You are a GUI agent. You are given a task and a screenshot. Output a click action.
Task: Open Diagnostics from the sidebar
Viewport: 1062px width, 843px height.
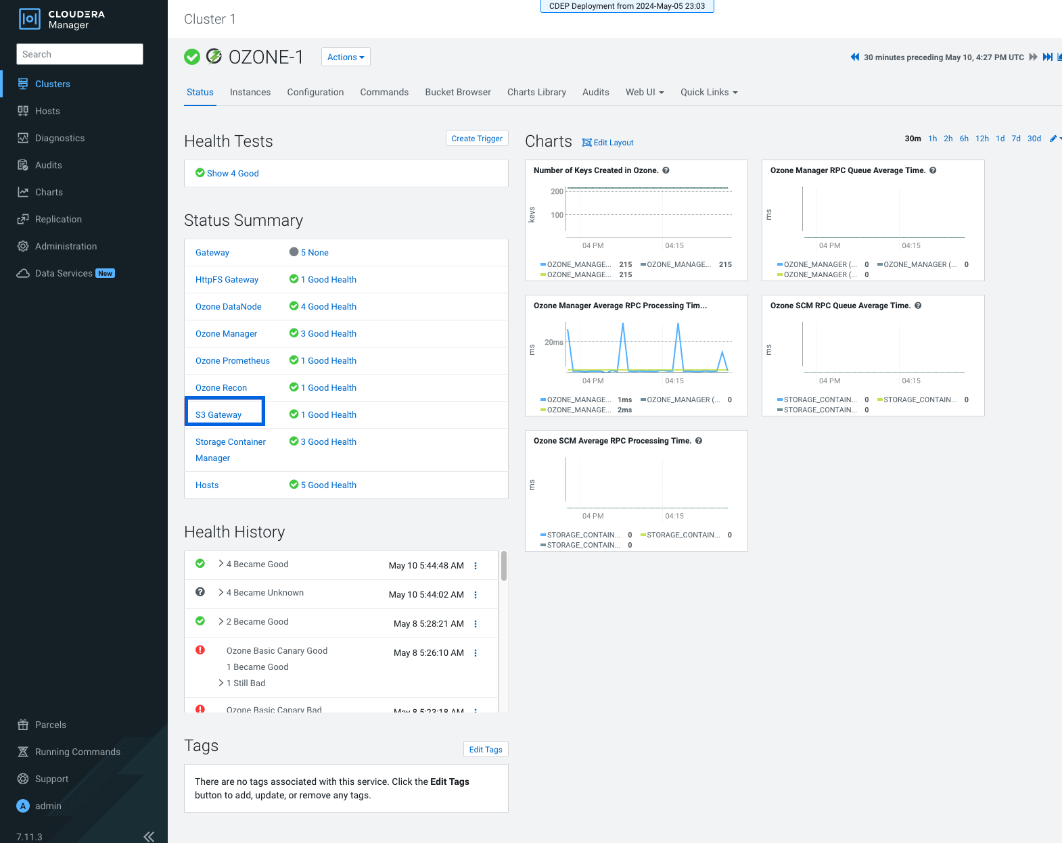[x=60, y=138]
